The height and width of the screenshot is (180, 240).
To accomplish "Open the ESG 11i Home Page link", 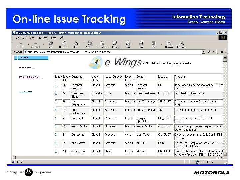I will click(x=30, y=77).
